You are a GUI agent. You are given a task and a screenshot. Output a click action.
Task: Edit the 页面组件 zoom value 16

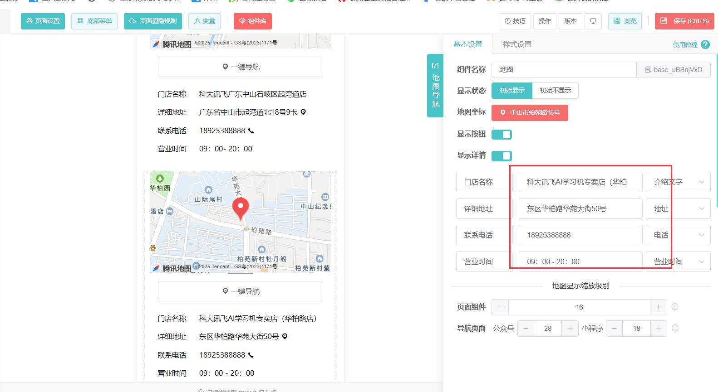tap(580, 307)
